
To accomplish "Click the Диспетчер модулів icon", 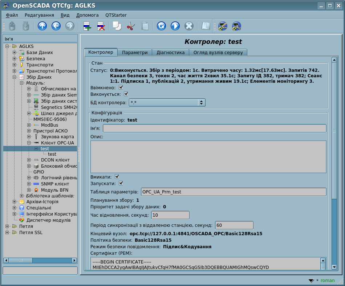I will coord(21,220).
